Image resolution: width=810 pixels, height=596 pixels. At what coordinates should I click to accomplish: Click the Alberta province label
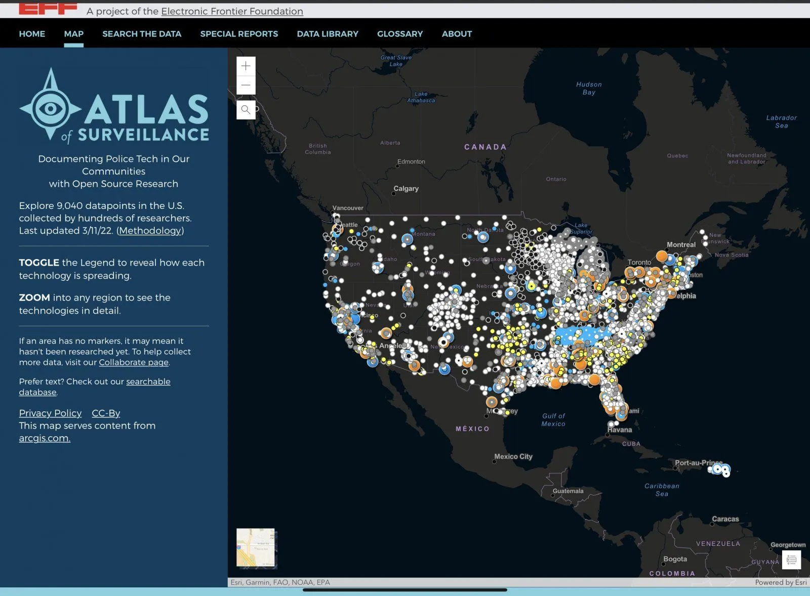point(390,143)
